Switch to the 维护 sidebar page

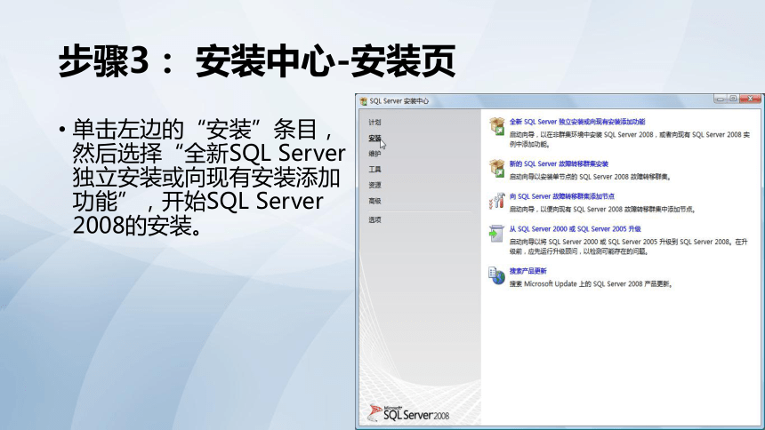(x=374, y=154)
